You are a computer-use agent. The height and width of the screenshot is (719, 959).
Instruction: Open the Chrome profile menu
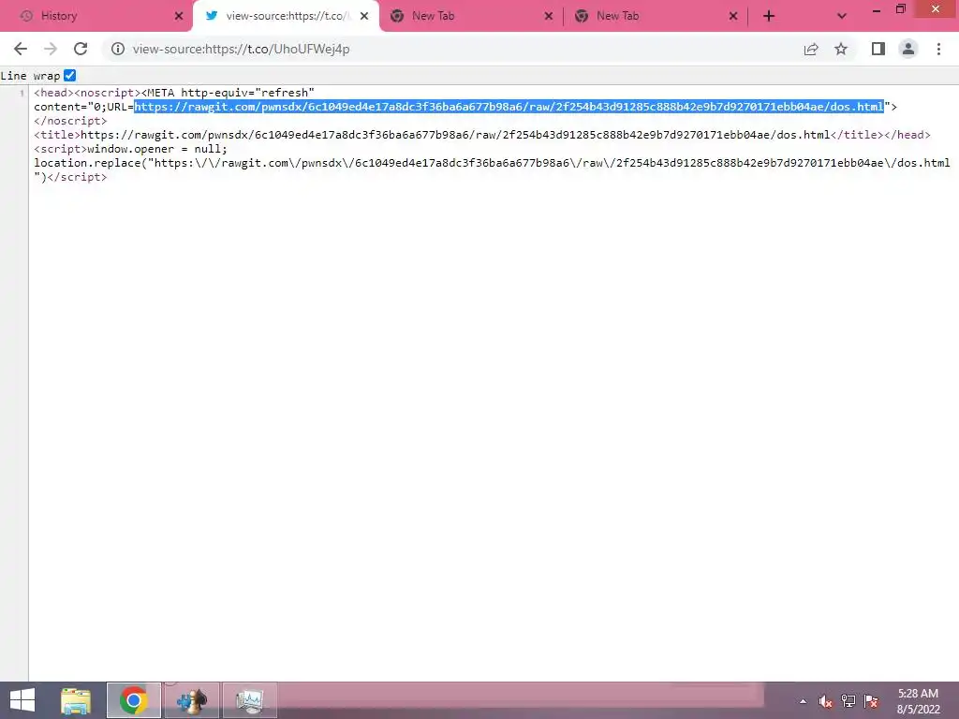(x=908, y=49)
